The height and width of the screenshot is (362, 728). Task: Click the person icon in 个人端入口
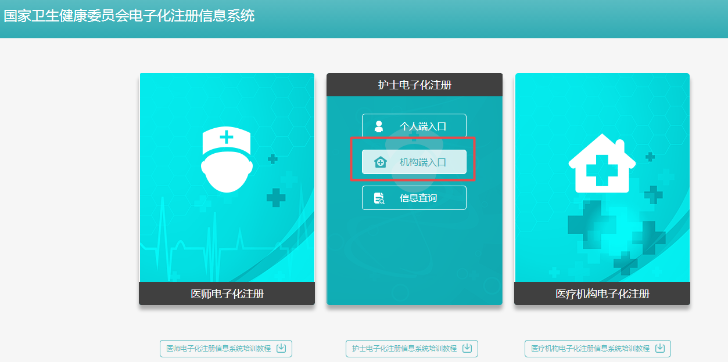pos(379,126)
